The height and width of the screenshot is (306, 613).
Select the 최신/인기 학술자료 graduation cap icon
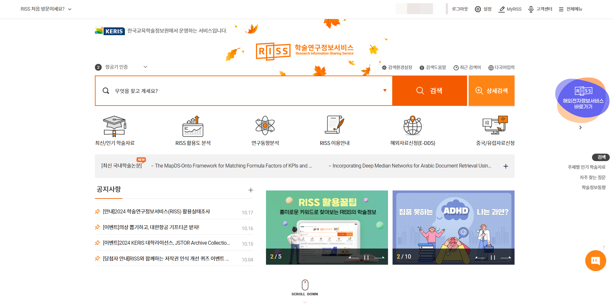point(114,127)
